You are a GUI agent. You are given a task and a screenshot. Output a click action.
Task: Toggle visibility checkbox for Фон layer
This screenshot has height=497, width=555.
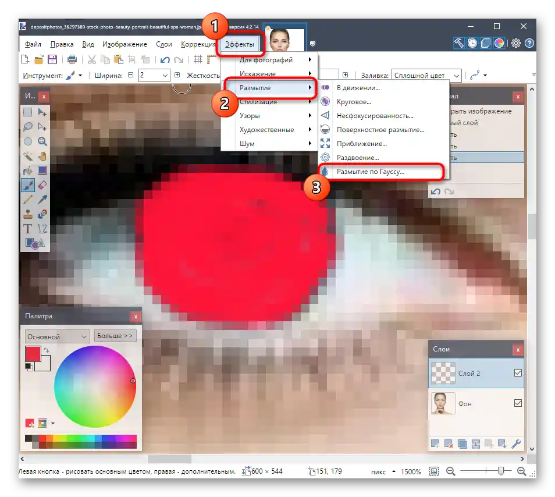518,403
